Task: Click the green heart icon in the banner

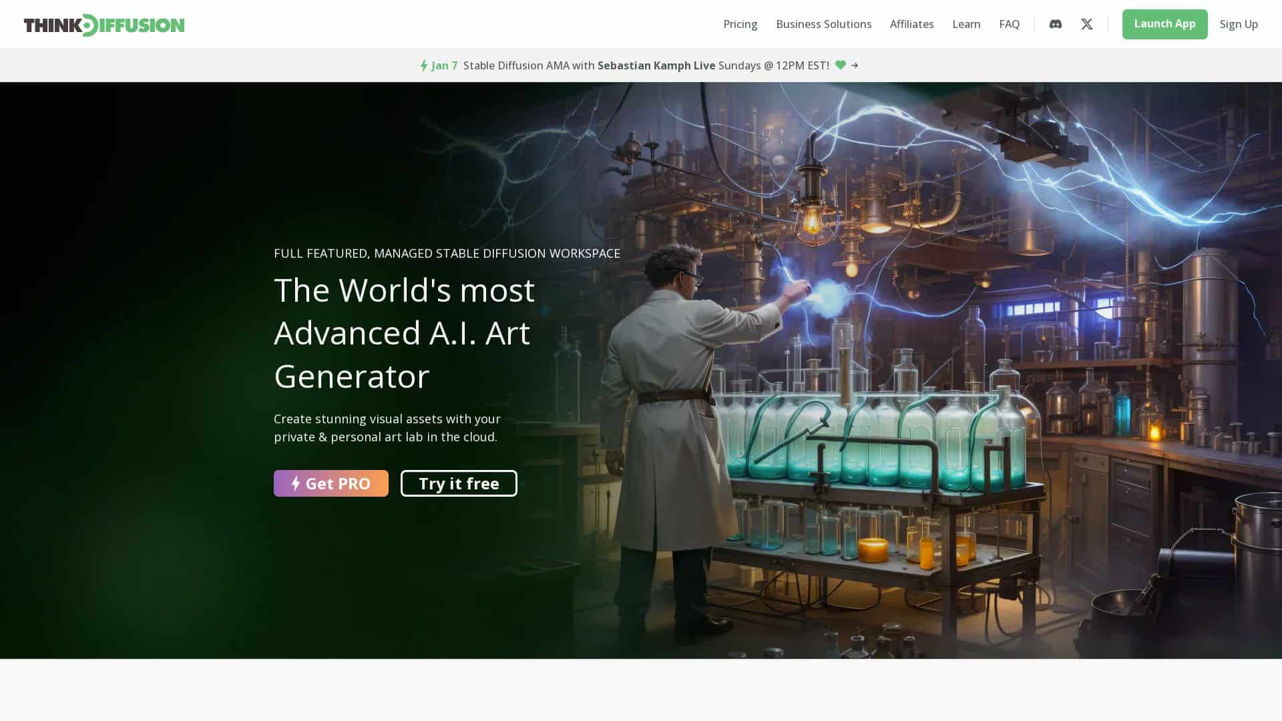Action: click(840, 65)
